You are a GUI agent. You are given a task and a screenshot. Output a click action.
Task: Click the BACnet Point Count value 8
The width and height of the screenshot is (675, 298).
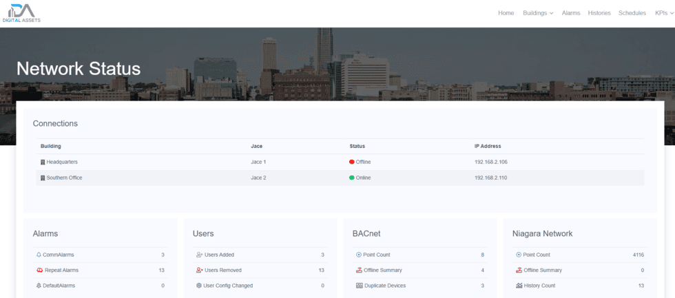[482, 255]
